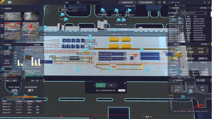Click the Mom系统 button
The width and height of the screenshot is (212, 119).
201,81
